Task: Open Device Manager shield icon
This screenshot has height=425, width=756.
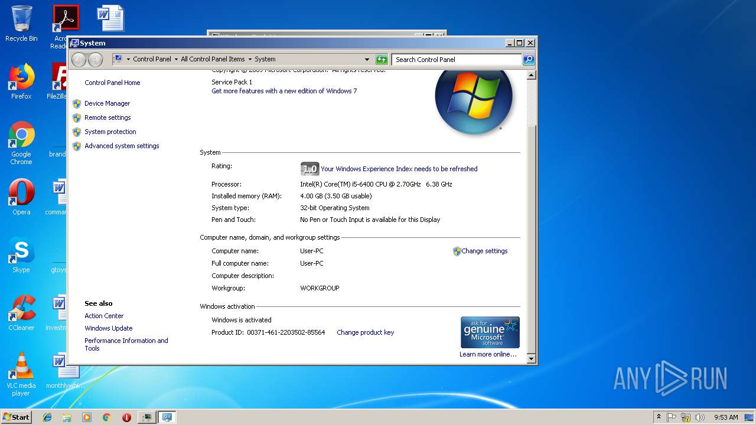Action: coord(77,103)
